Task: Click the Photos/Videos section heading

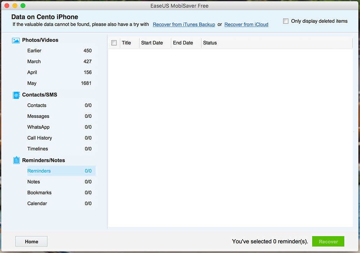Action: tap(40, 40)
